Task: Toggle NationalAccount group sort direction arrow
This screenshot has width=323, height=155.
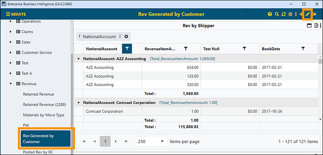Action: 80,37
